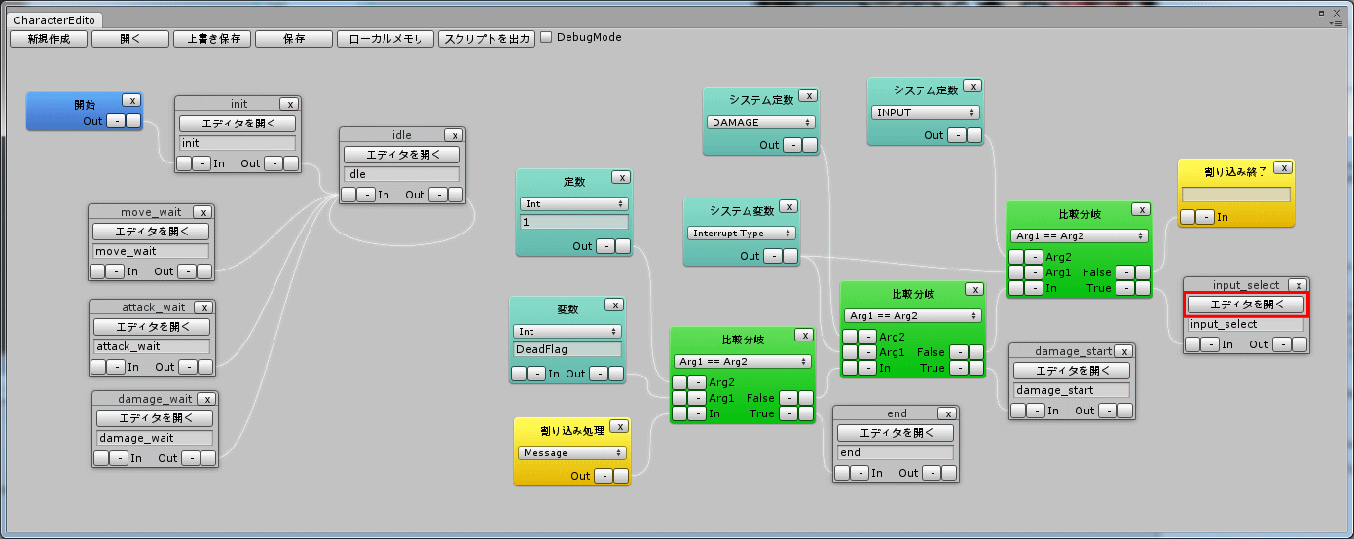Open editor for damage_start node
Screen dimensions: 1354x539
[1072, 371]
